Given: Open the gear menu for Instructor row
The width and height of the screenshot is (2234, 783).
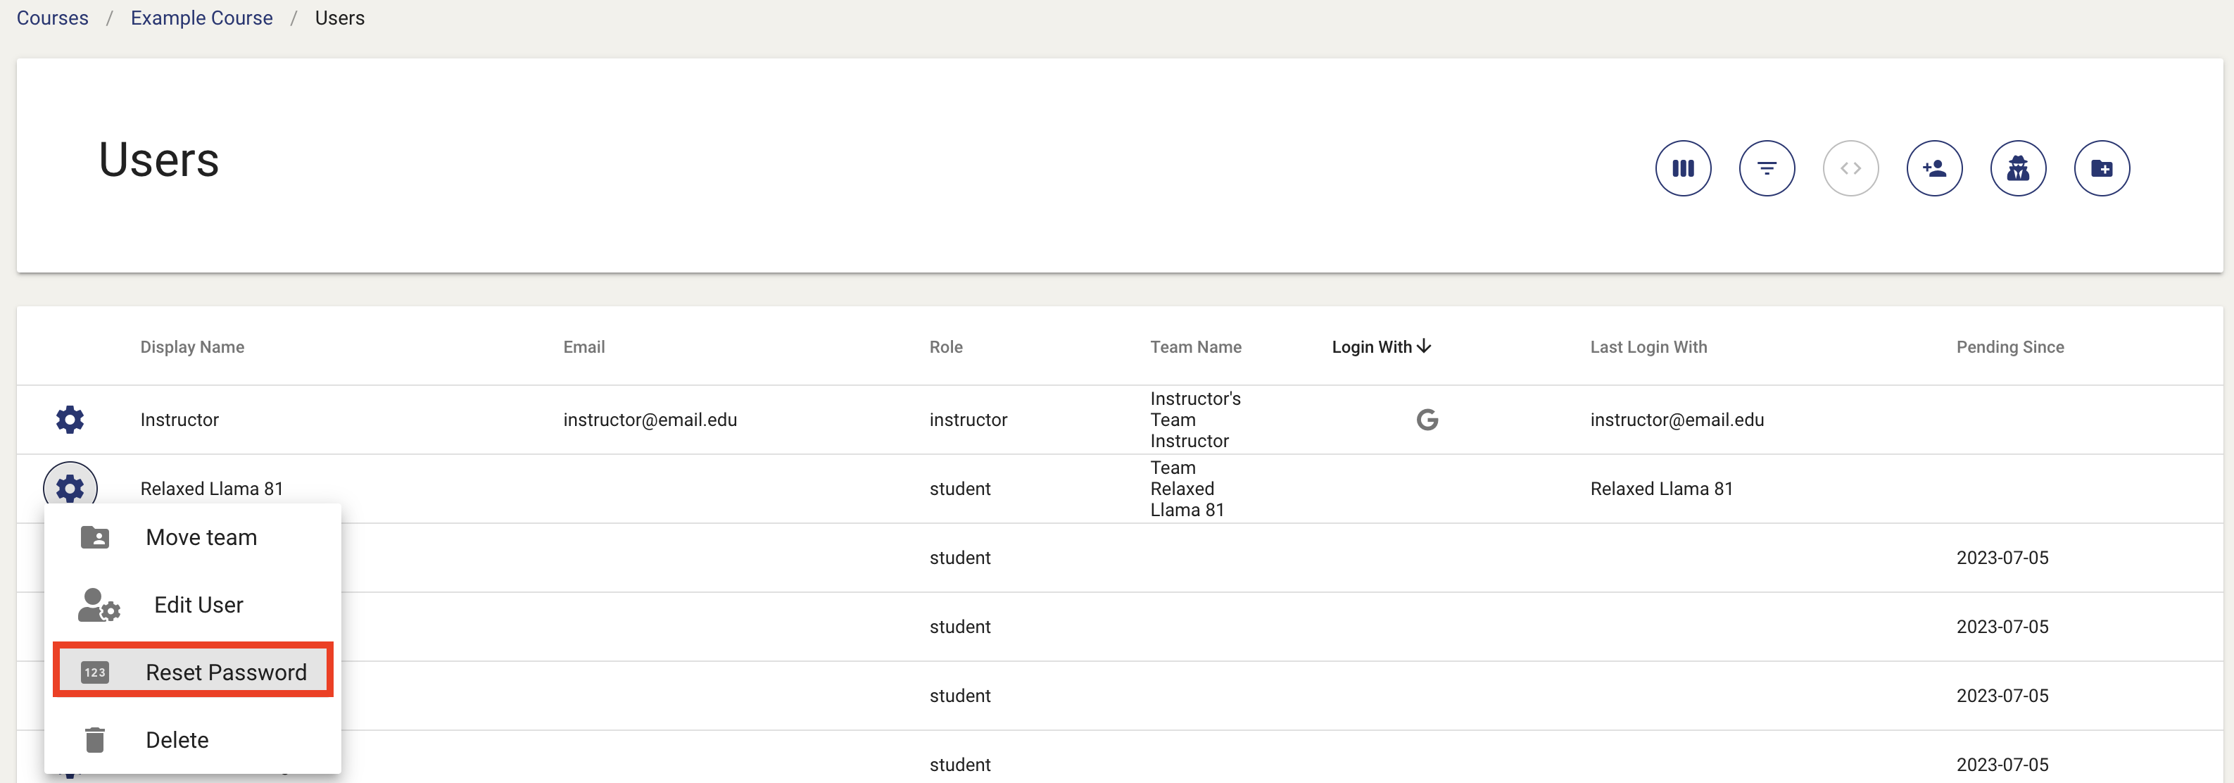Looking at the screenshot, I should tap(70, 419).
